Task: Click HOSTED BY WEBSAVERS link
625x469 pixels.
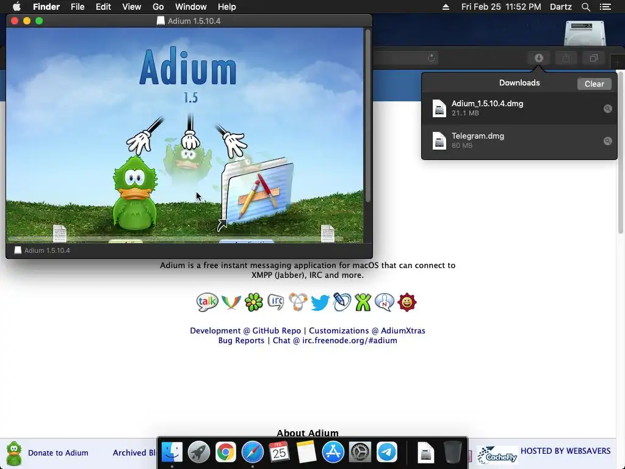Action: pos(565,451)
